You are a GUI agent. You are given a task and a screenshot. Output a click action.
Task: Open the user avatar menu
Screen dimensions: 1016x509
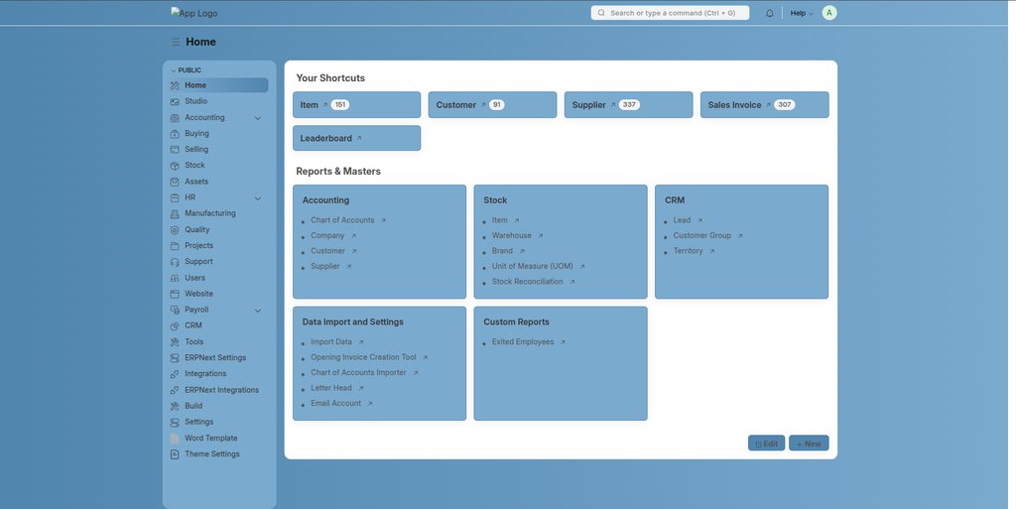pos(829,13)
